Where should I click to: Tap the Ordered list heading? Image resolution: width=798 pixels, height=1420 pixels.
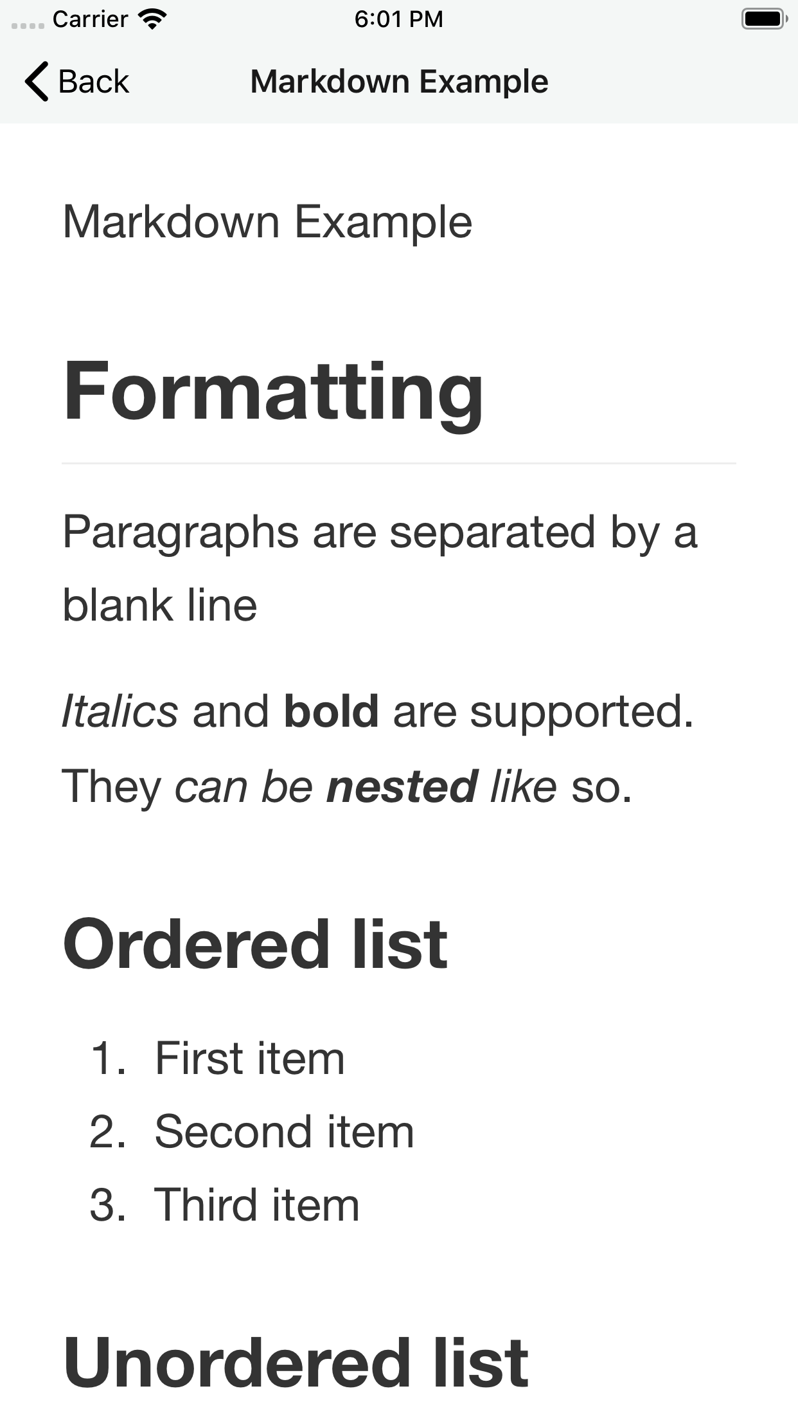click(256, 942)
